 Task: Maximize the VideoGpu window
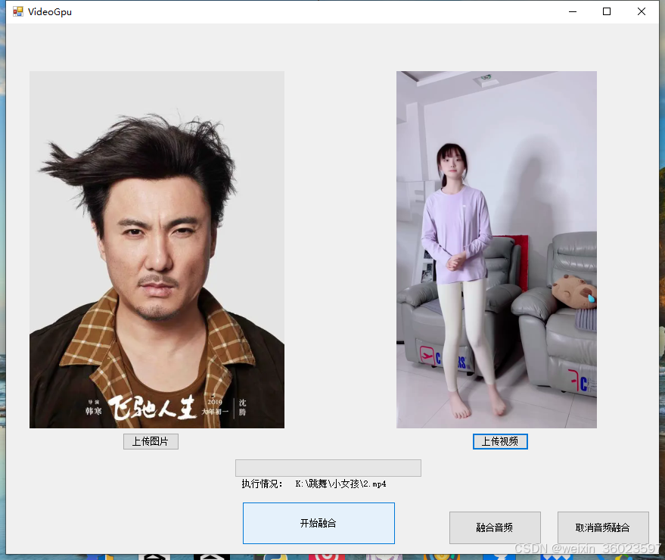point(607,11)
